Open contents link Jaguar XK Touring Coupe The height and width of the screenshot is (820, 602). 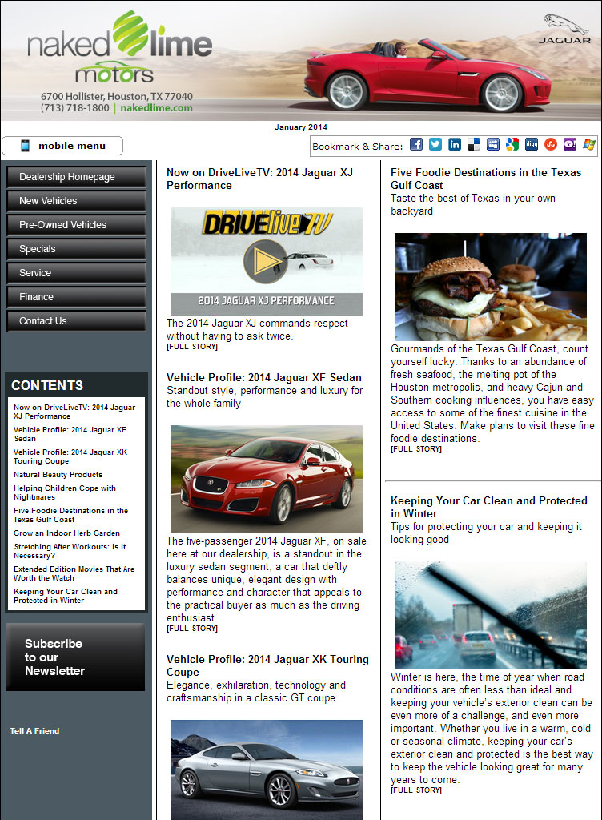pos(70,456)
